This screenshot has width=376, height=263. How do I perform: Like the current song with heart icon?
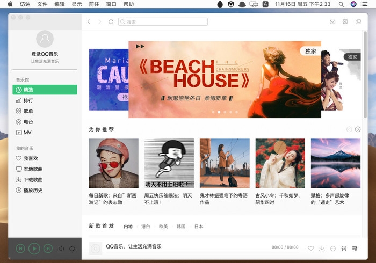point(311,249)
